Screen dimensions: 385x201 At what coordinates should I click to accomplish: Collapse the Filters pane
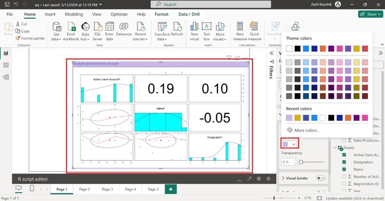272,53
